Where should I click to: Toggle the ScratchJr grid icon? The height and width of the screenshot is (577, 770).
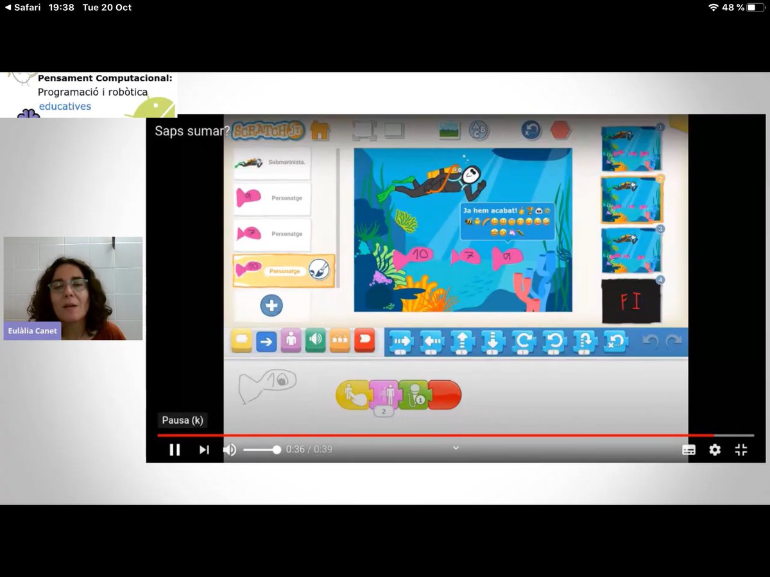coord(394,130)
